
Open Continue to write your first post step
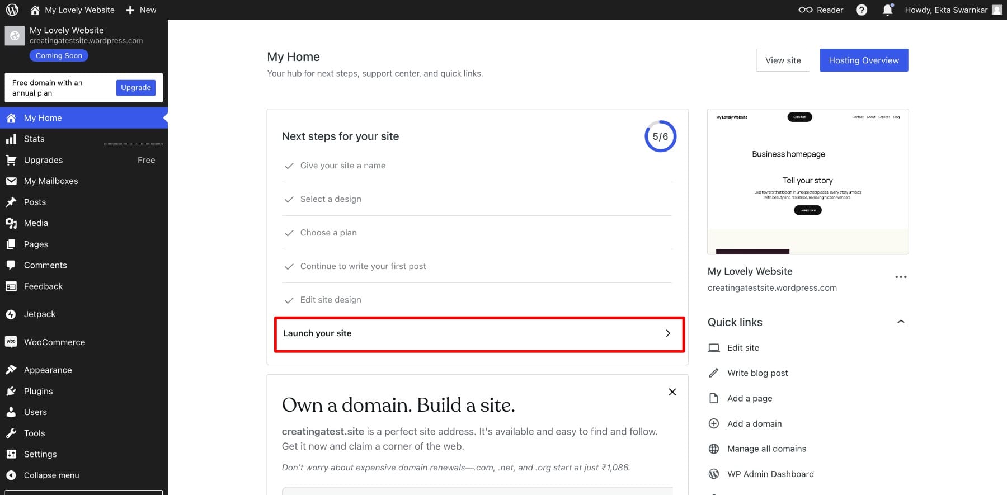477,266
